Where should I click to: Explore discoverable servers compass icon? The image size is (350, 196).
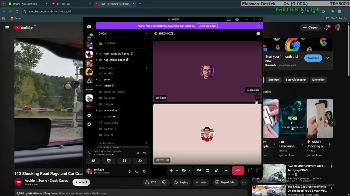pos(89,124)
